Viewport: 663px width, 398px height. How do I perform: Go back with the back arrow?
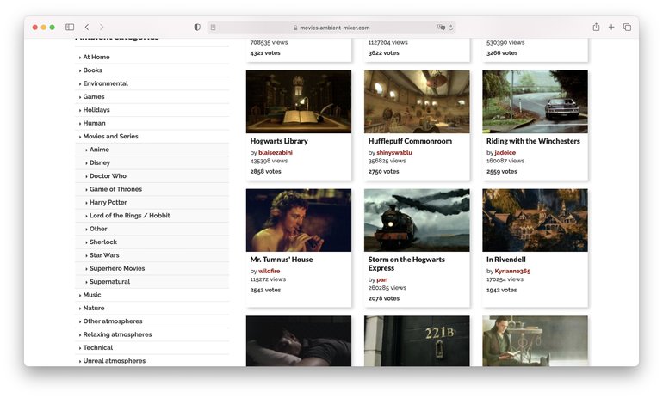(87, 27)
